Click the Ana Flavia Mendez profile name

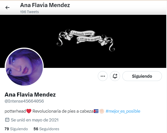click(x=30, y=95)
